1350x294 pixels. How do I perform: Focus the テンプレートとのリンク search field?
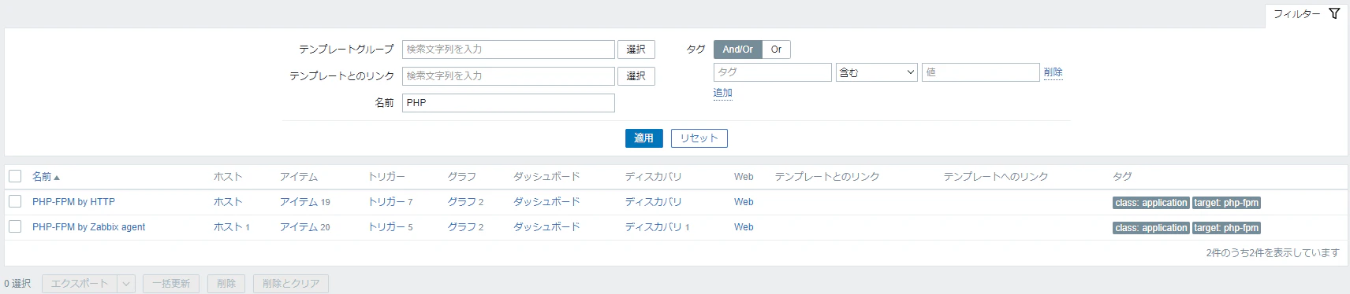coord(508,76)
